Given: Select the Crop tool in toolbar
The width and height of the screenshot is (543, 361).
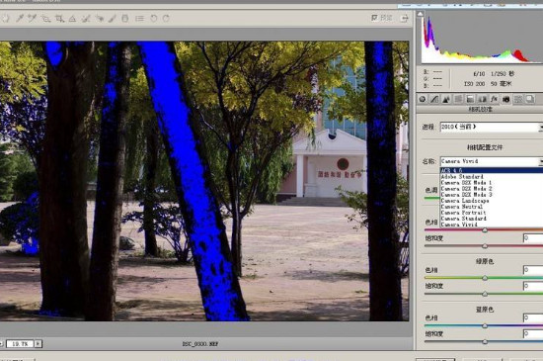Looking at the screenshot, I should tap(59, 19).
